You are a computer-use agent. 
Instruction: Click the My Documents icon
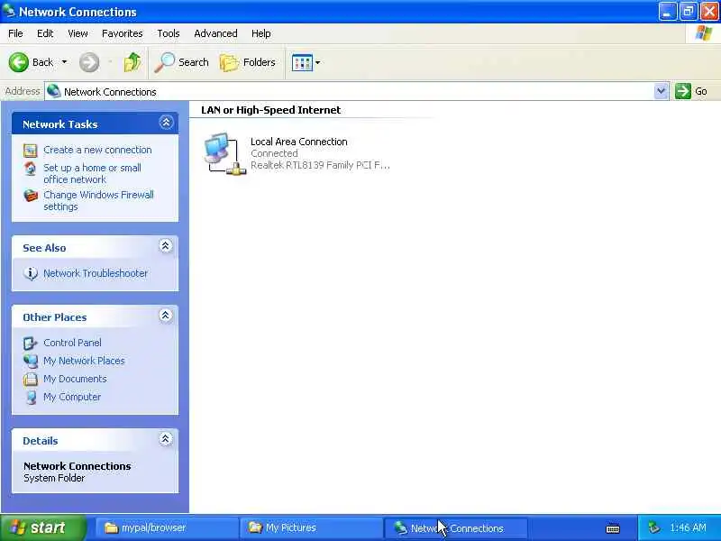[x=31, y=379]
